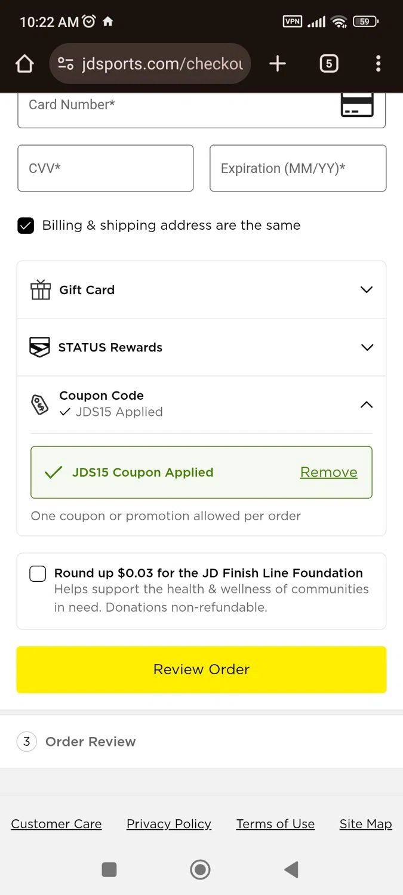Open new tab with plus icon
The image size is (403, 895).
pyautogui.click(x=278, y=64)
